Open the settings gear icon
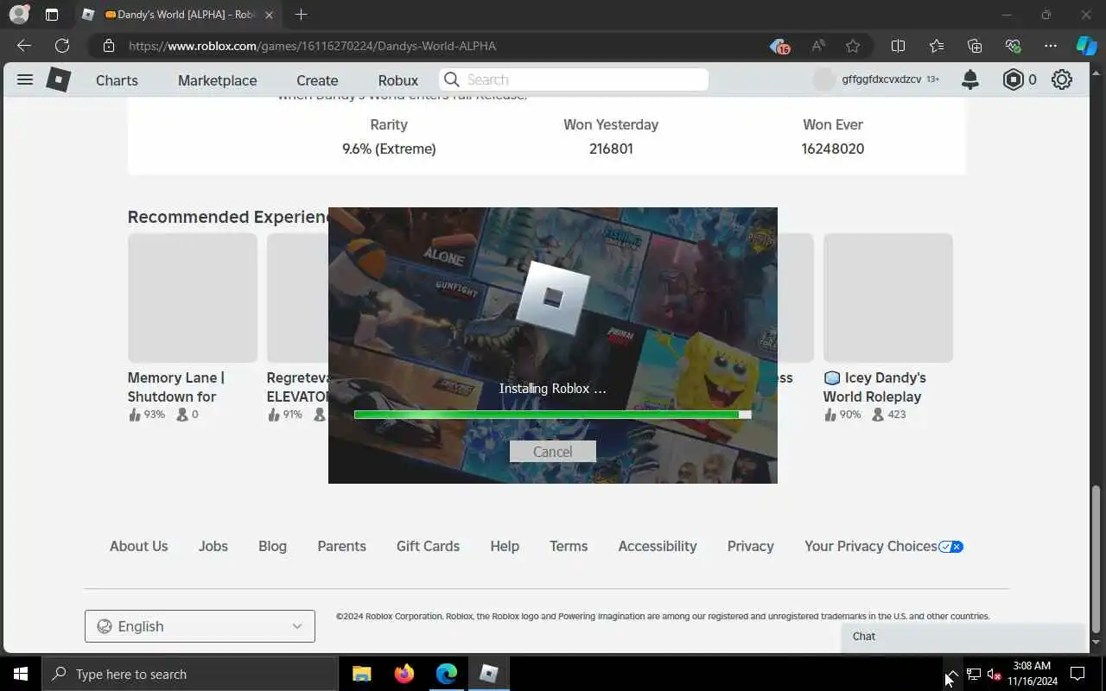 click(x=1062, y=79)
